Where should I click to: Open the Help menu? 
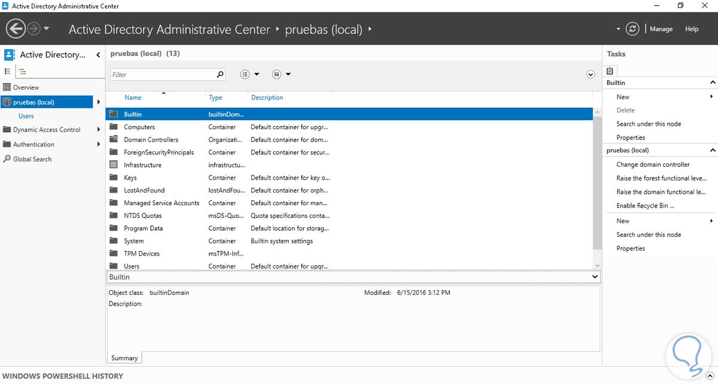(692, 29)
